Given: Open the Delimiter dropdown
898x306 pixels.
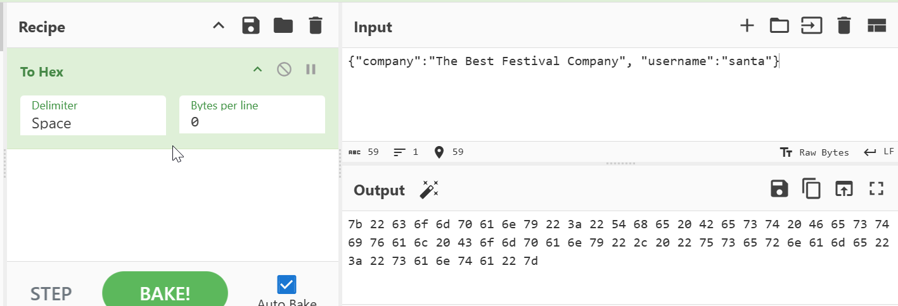Looking at the screenshot, I should pos(93,116).
